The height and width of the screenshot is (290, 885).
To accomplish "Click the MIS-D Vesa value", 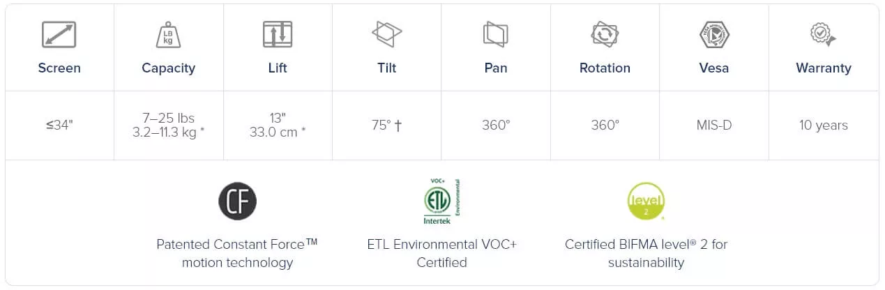I will (x=714, y=125).
